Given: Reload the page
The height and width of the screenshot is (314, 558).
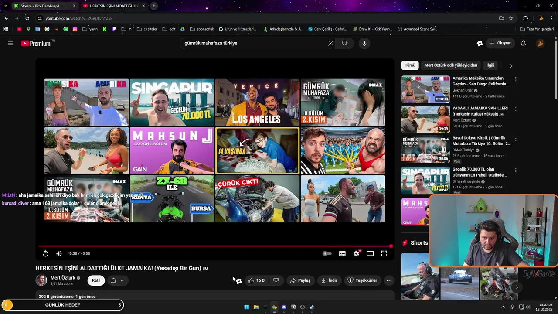Looking at the screenshot, I should pos(27,18).
